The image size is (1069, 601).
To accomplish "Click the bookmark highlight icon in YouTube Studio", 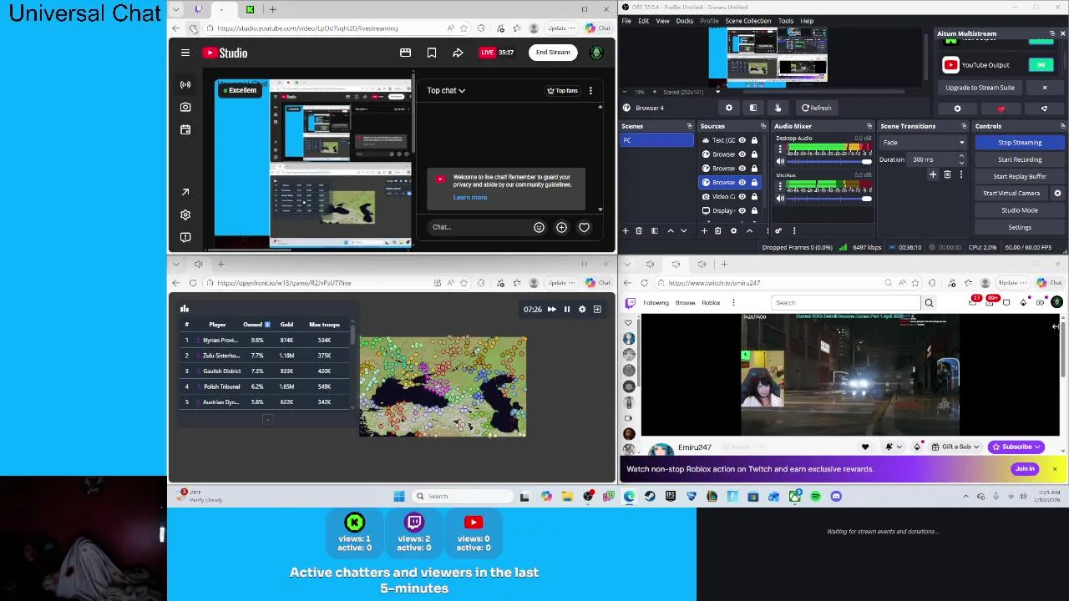I will (x=432, y=53).
